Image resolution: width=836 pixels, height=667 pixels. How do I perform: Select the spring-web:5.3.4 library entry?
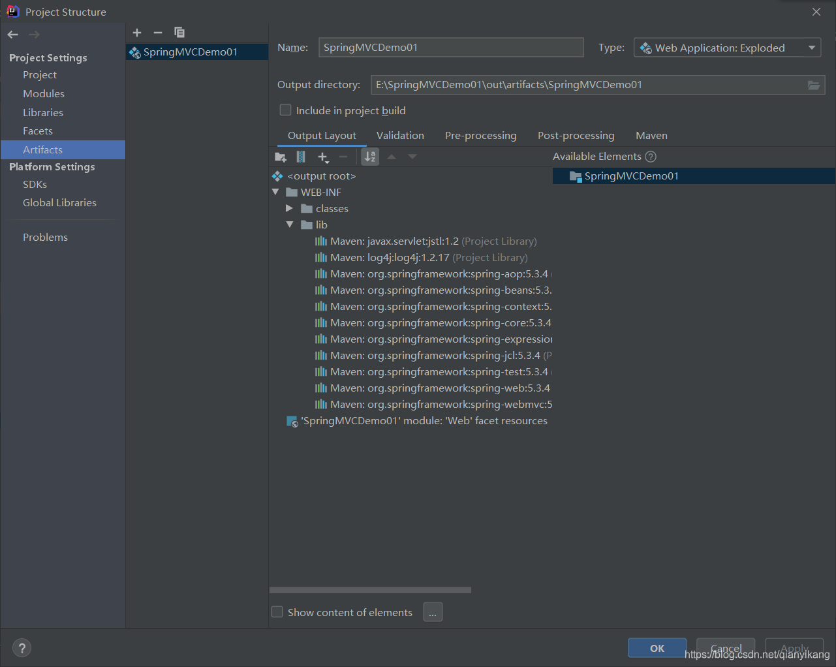[x=433, y=388]
